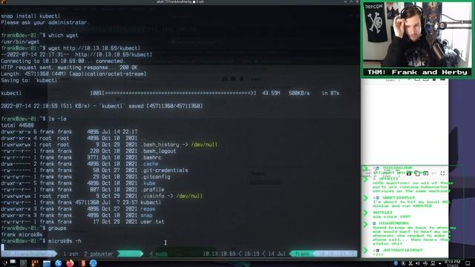Expand hidden system tray icons
The image size is (475, 267).
point(440,263)
